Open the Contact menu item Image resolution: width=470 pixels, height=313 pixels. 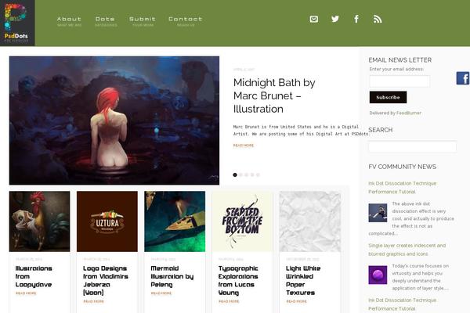click(186, 21)
